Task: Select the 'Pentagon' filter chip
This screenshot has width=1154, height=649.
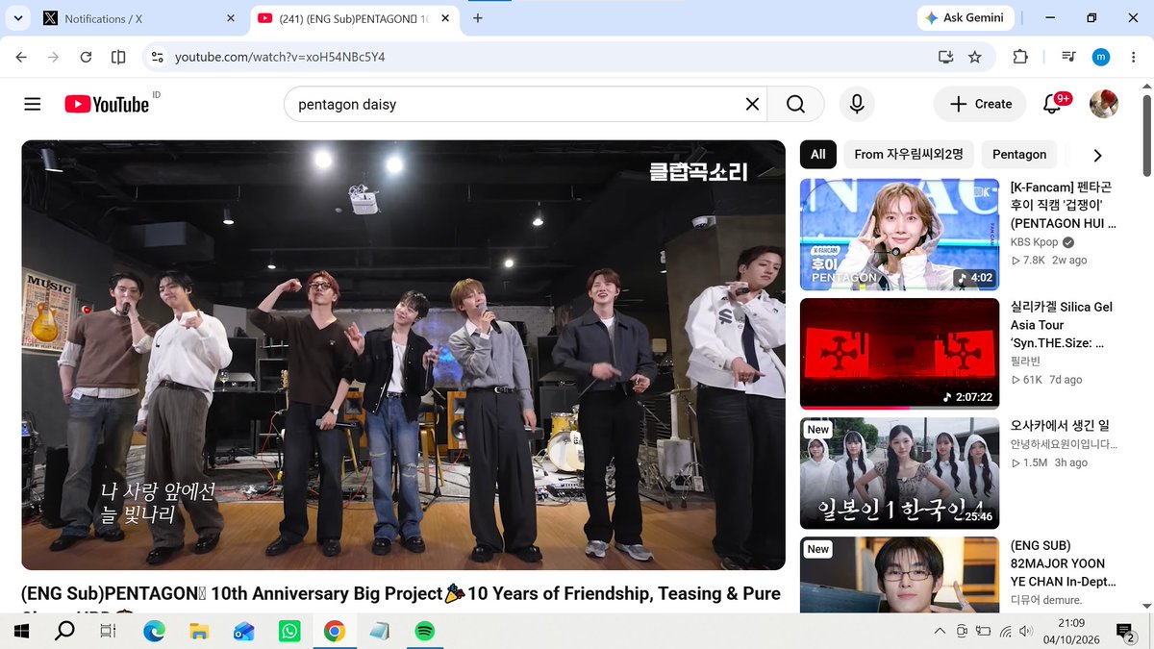Action: tap(1019, 154)
